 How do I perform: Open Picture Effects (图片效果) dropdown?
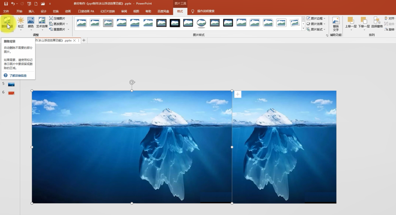(x=316, y=24)
